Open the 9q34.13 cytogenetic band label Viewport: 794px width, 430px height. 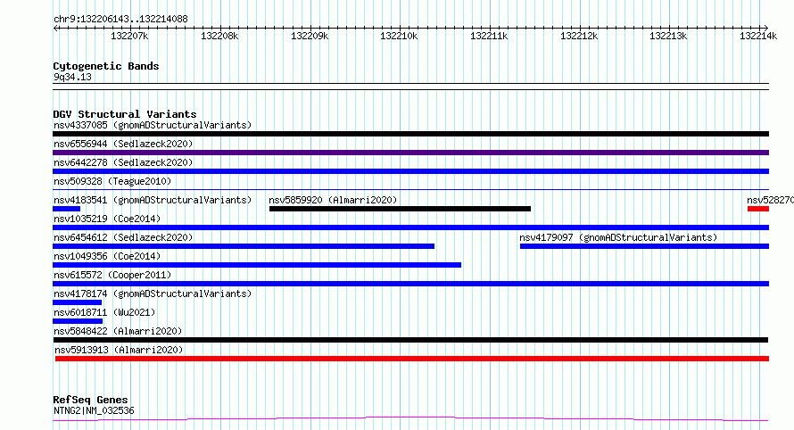tap(72, 77)
